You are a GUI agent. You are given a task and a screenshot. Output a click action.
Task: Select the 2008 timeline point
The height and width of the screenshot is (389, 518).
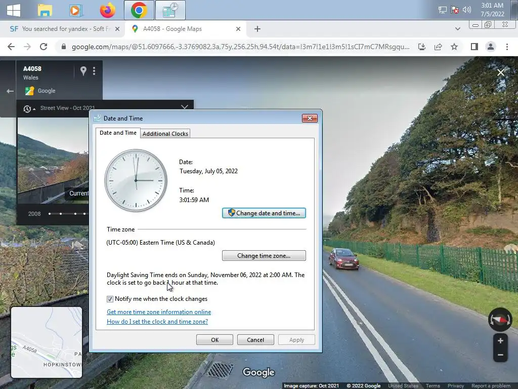50,214
